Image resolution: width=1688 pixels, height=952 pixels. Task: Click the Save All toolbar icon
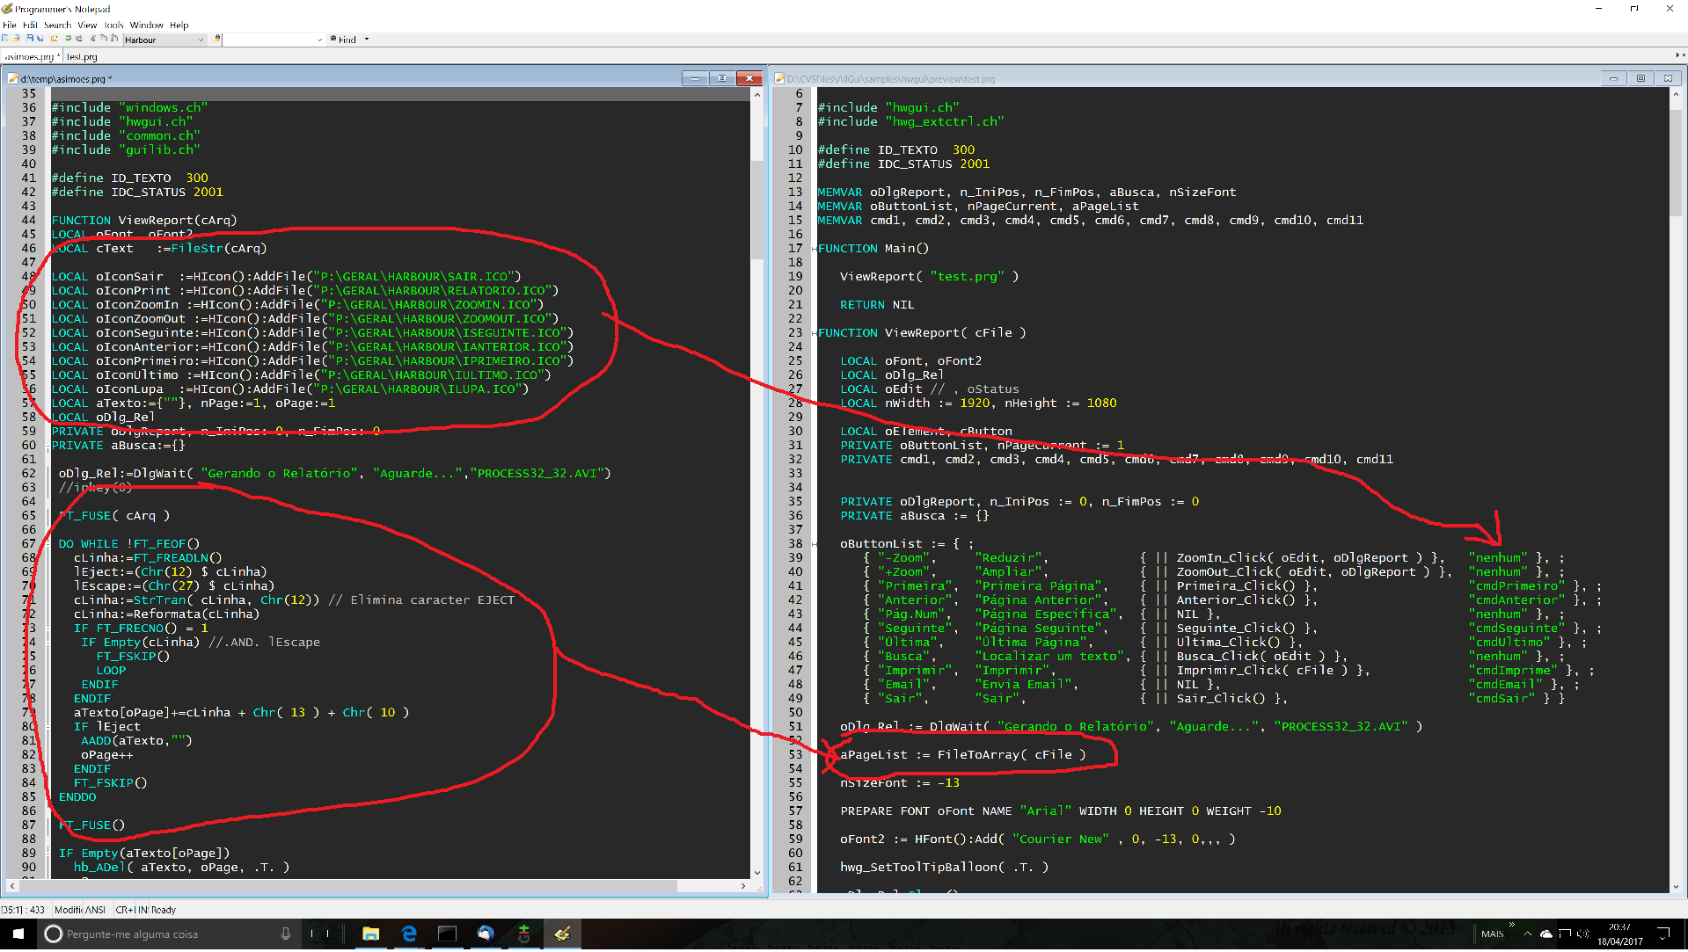pos(40,39)
